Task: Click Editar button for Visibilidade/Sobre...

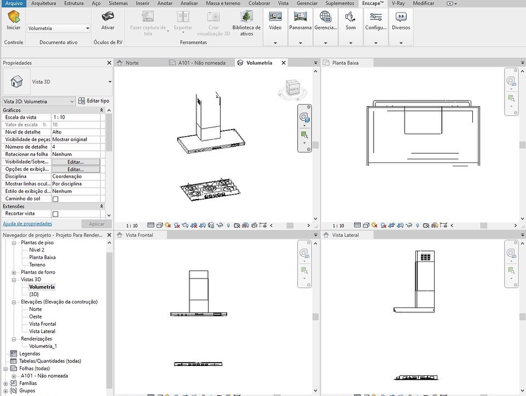Action: 76,162
